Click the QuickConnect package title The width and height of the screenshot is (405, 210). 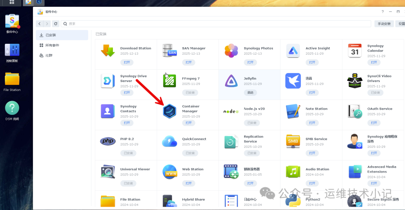tap(194, 139)
